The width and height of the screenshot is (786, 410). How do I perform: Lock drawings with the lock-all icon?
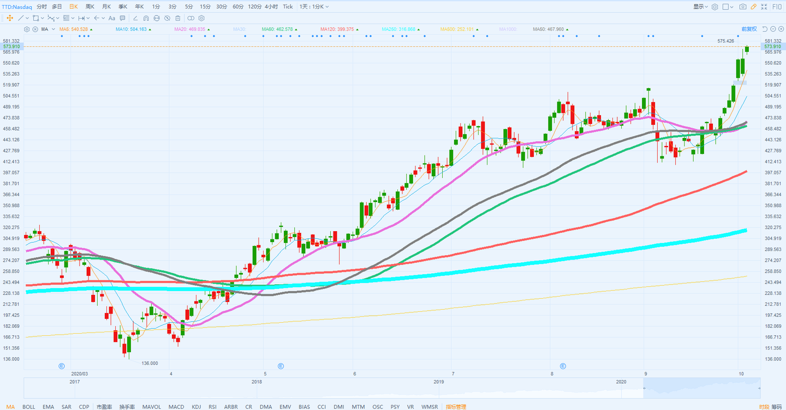157,18
